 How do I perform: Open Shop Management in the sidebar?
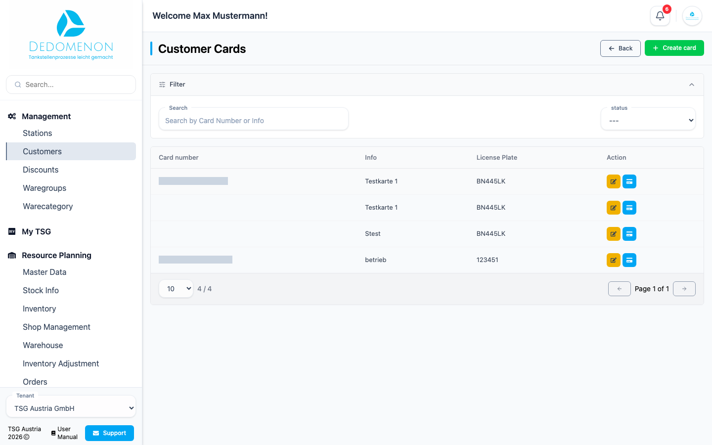71,327
